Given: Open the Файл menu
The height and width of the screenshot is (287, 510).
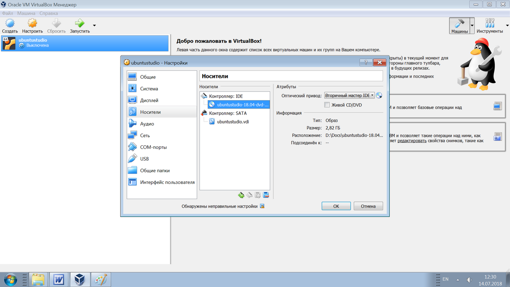Looking at the screenshot, I should (7, 13).
